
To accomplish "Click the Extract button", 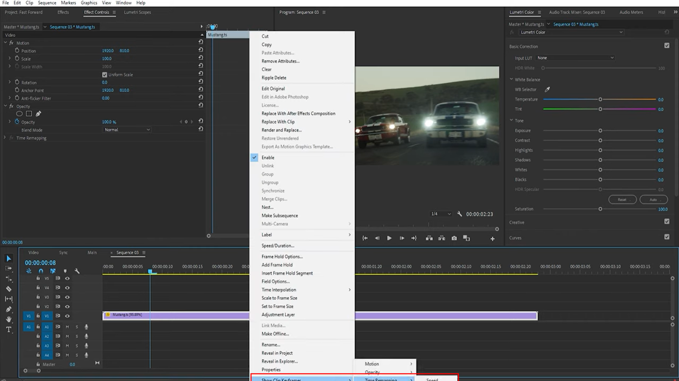I will pyautogui.click(x=441, y=238).
